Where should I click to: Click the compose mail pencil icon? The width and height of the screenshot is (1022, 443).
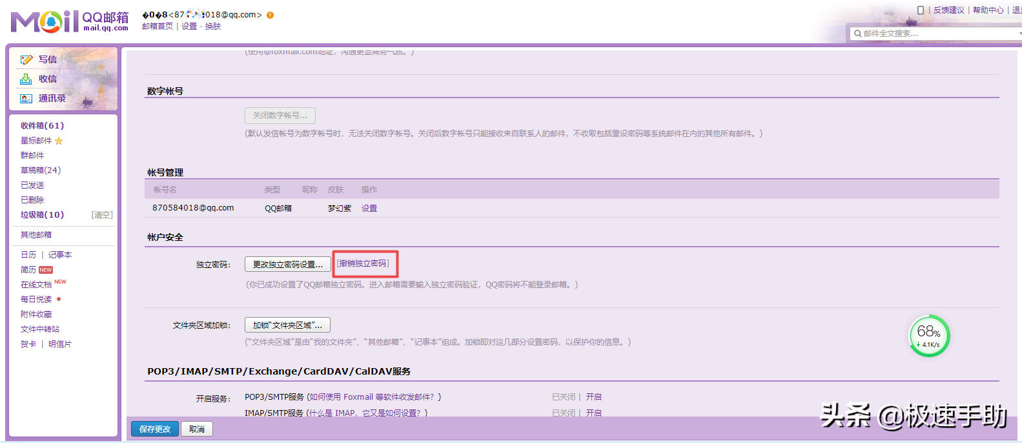tap(26, 59)
